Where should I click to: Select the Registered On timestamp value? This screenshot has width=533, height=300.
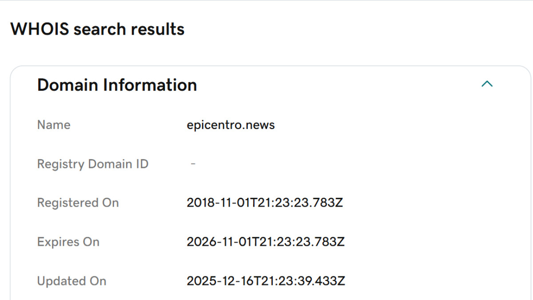tap(265, 203)
